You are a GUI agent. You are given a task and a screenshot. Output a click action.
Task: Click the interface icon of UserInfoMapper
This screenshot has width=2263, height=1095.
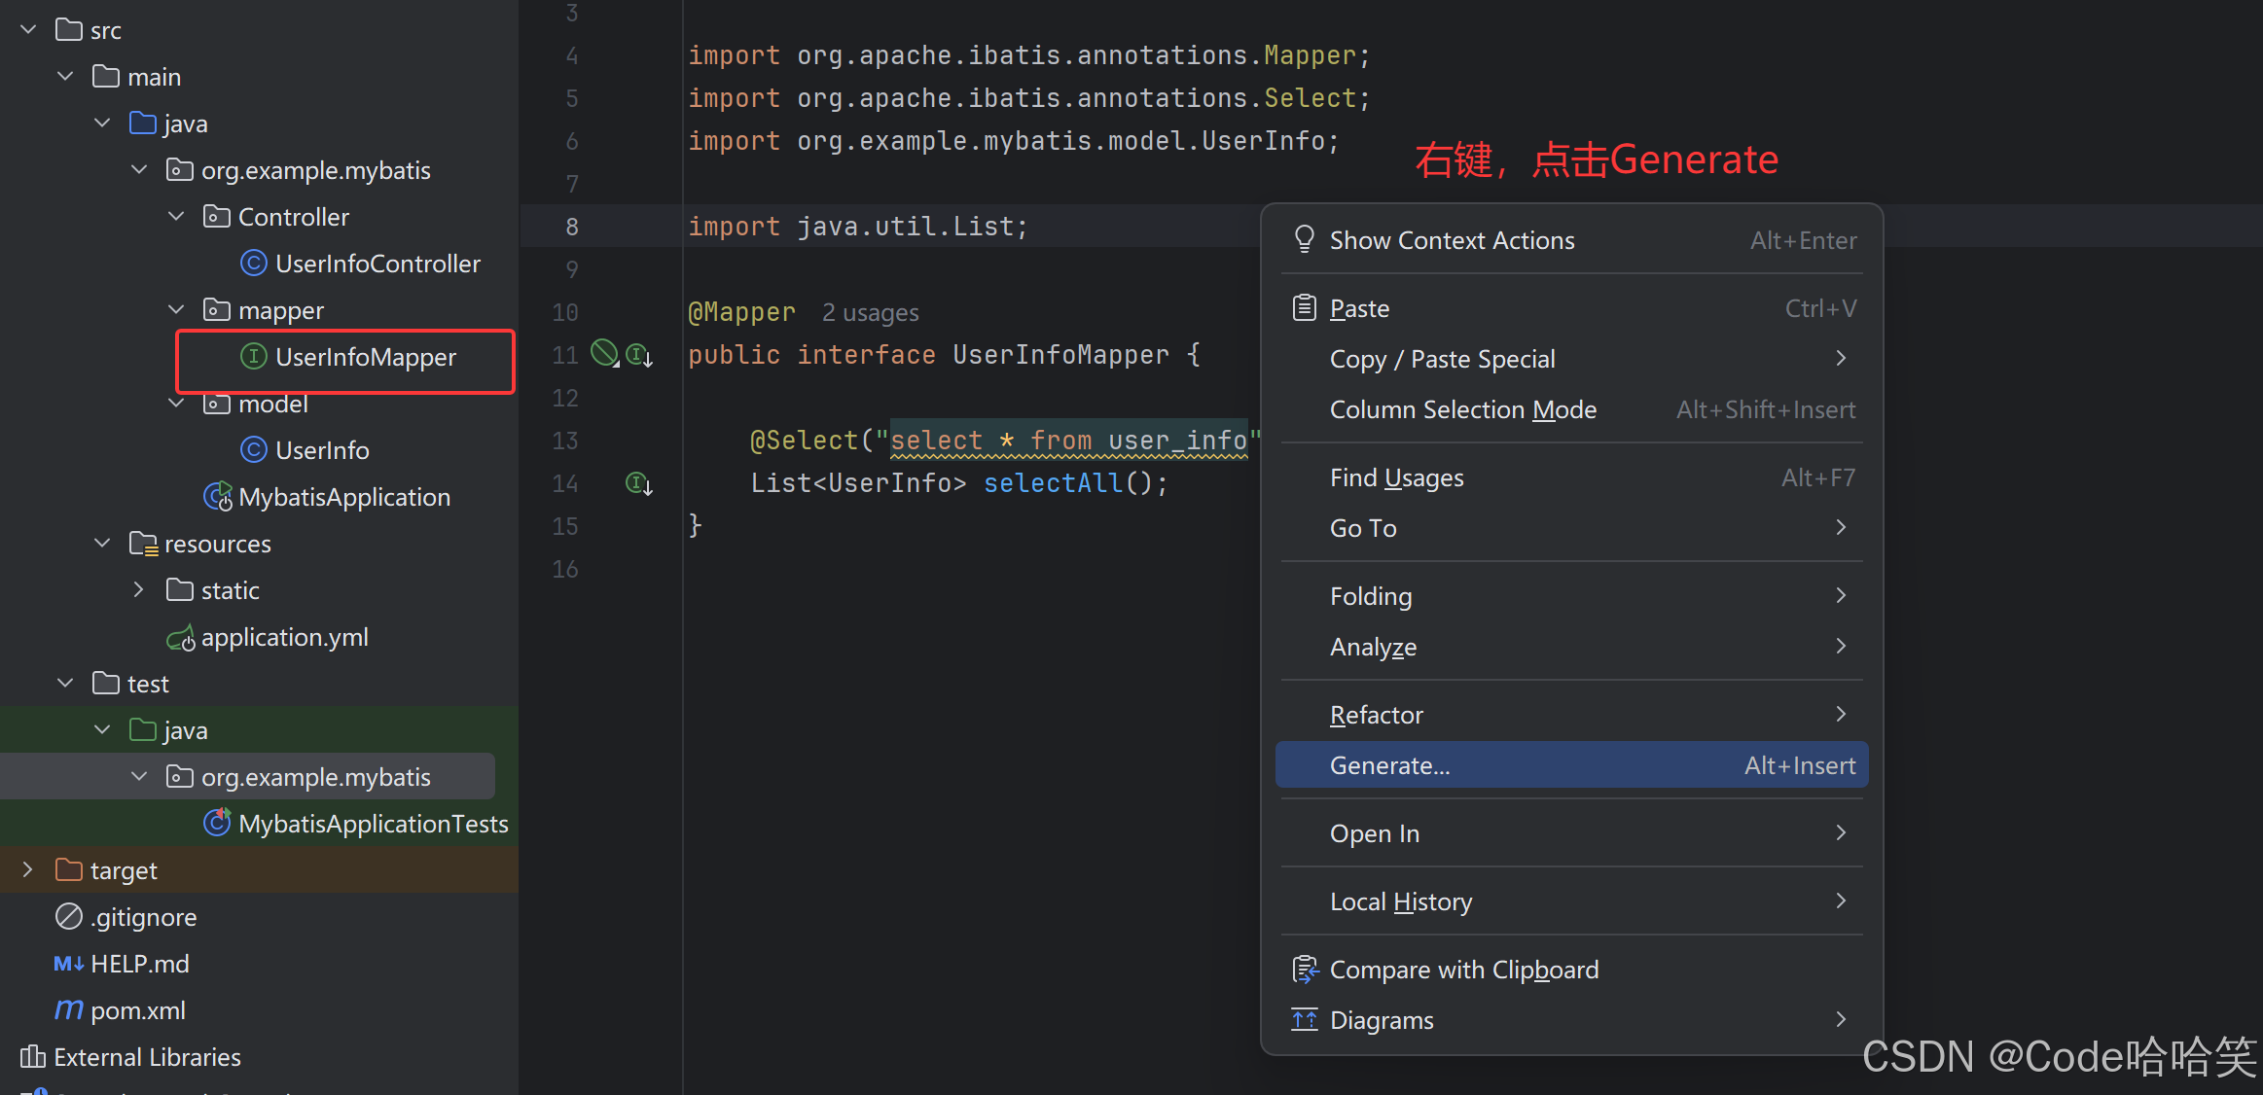[253, 357]
